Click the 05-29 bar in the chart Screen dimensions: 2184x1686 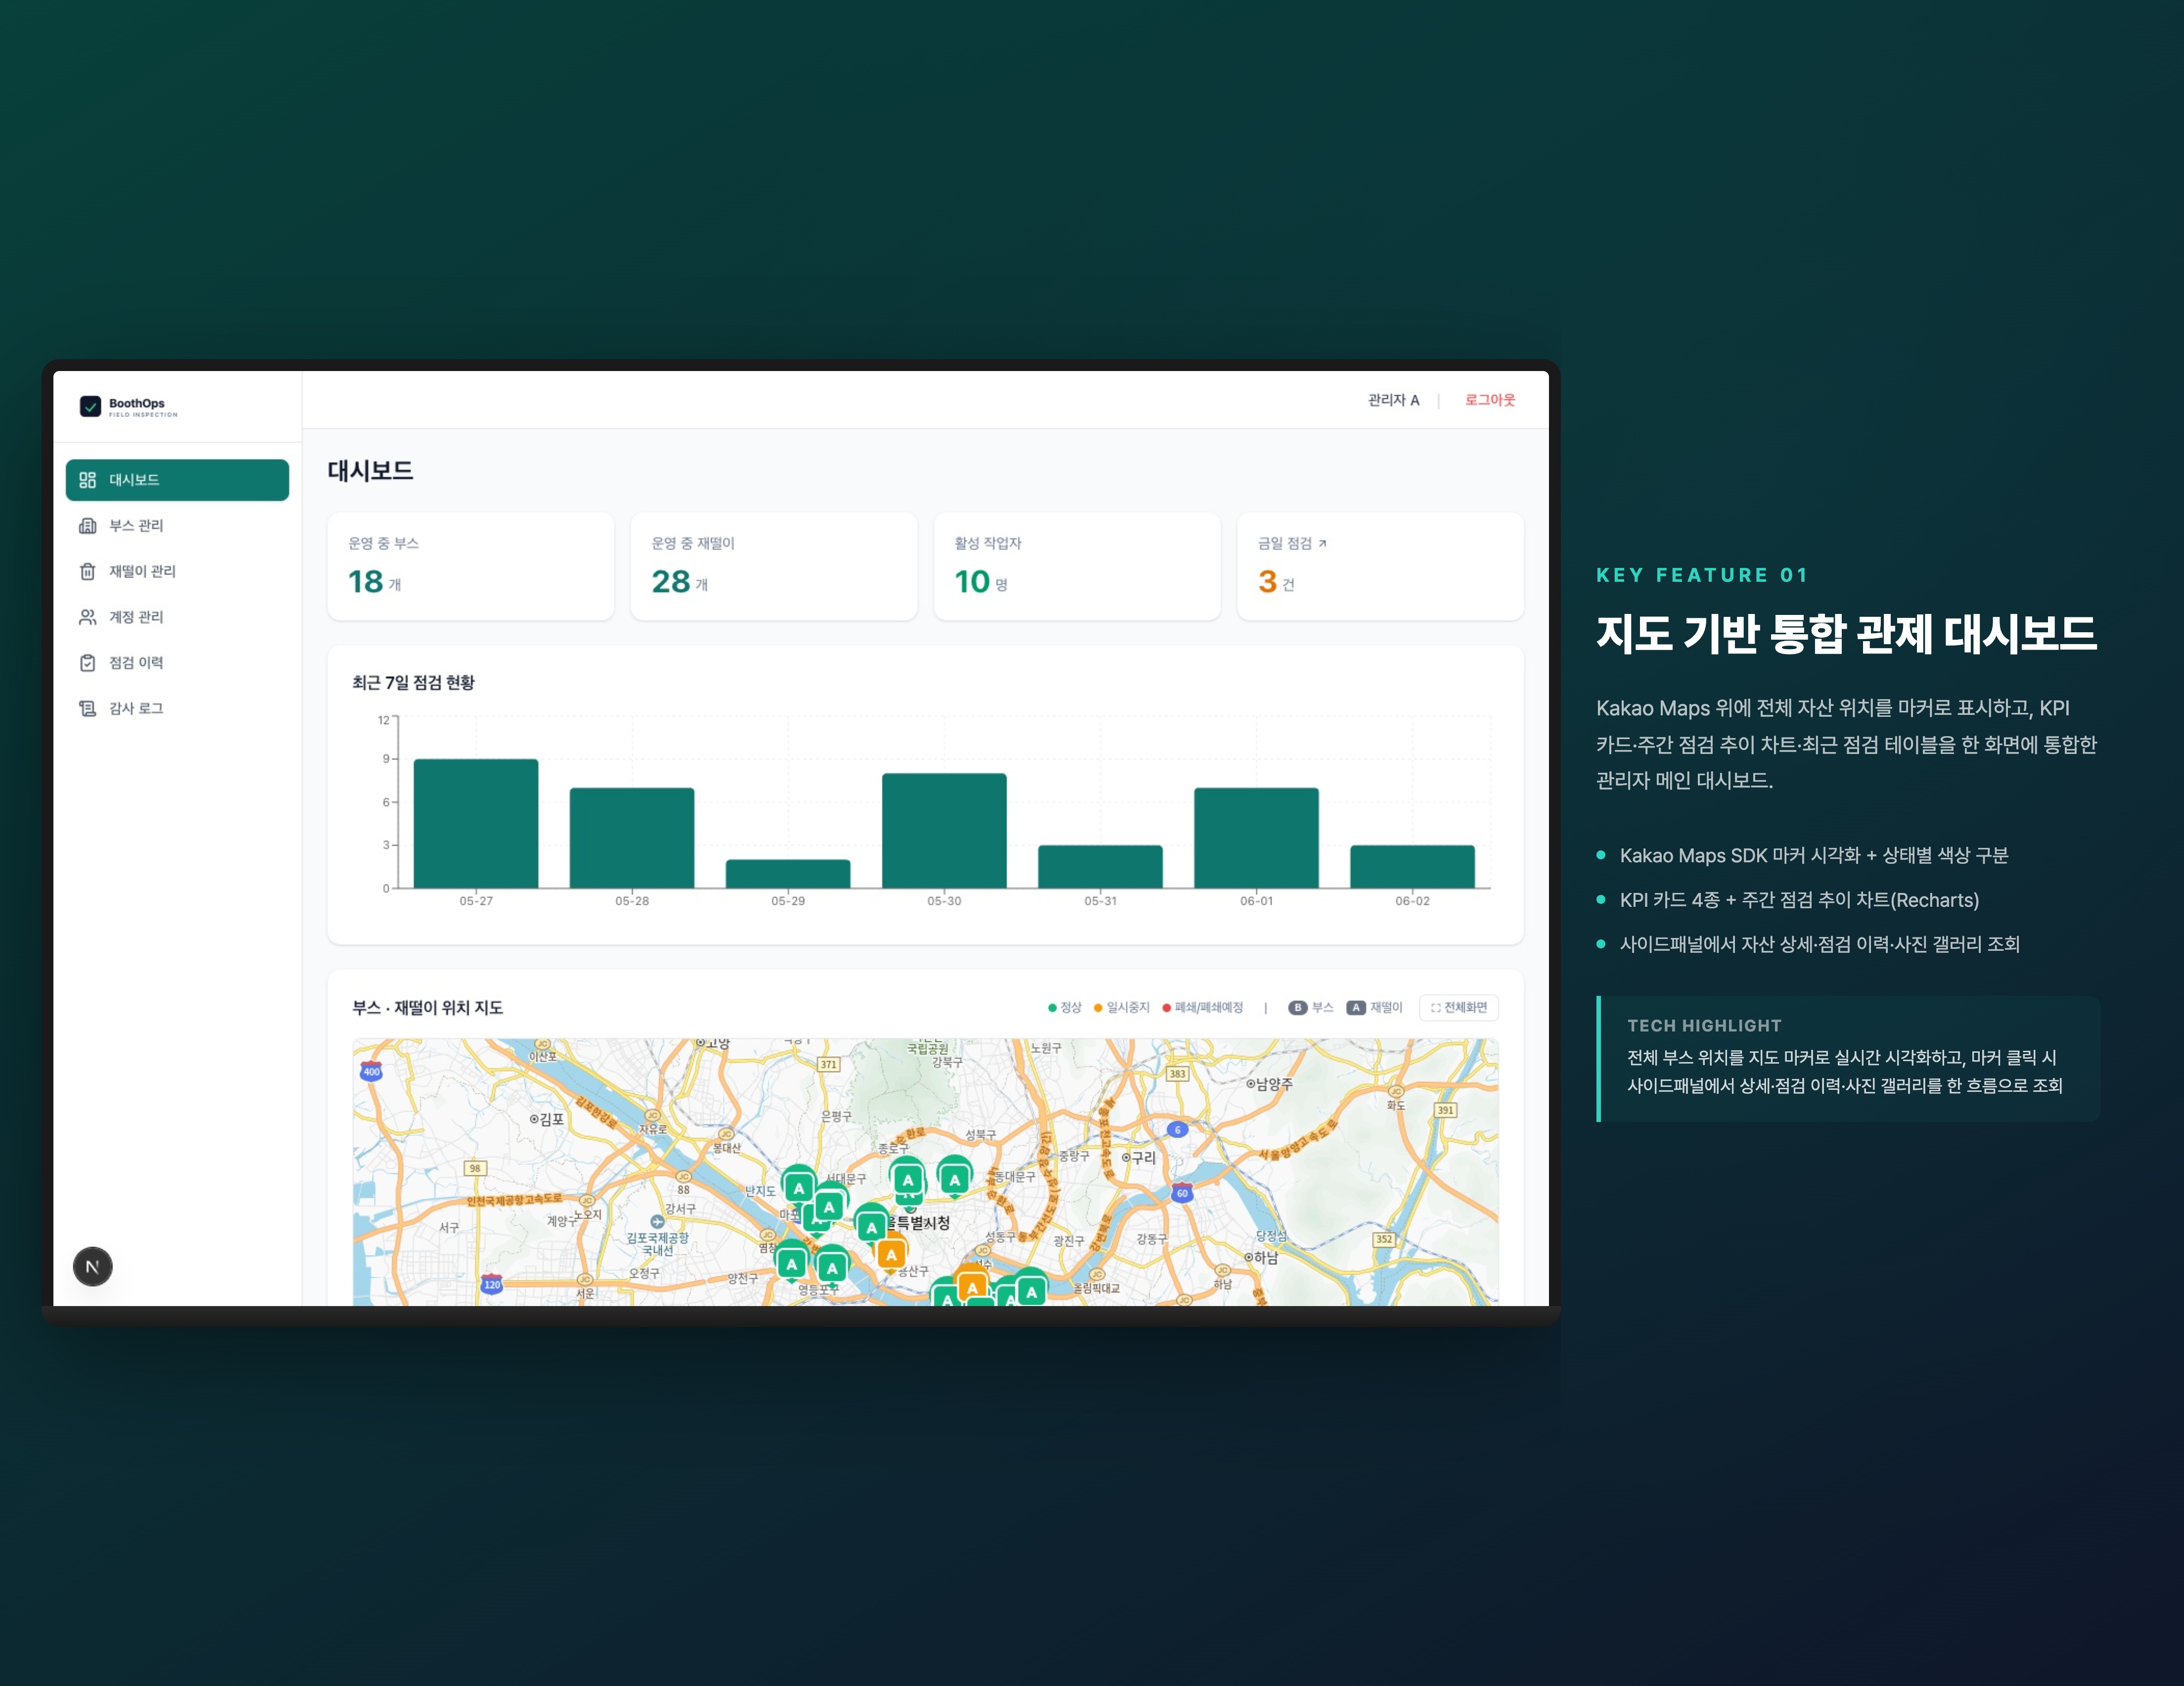[788, 874]
